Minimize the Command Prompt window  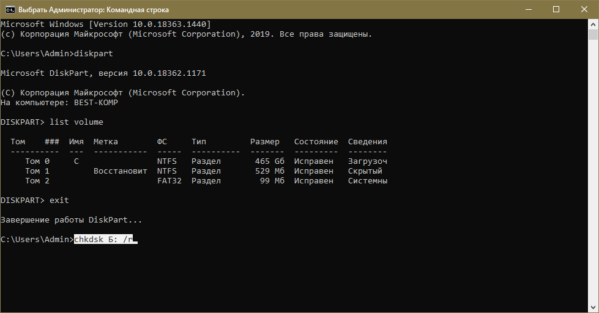coord(528,9)
